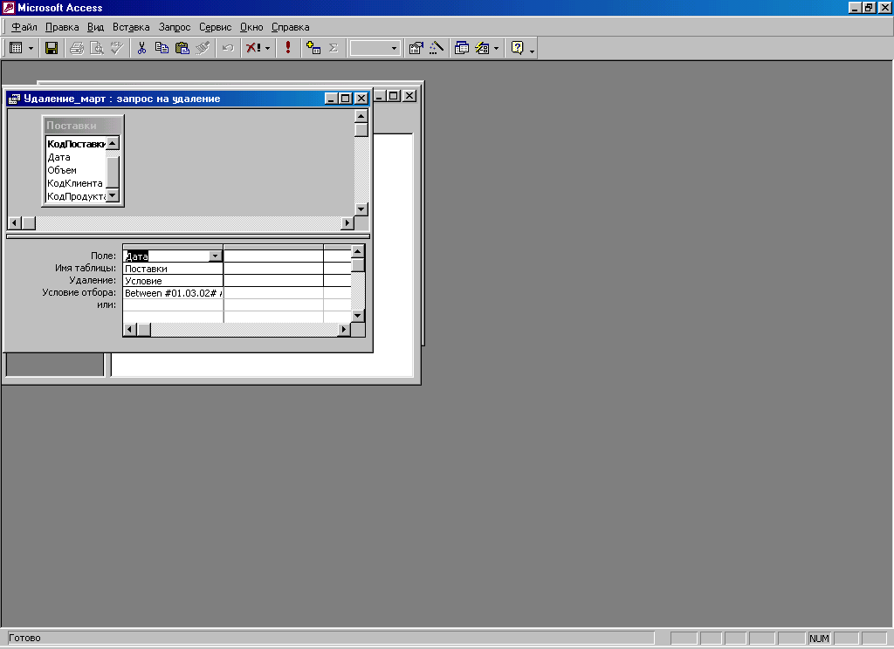Open the Query Type dropdown arrow
The width and height of the screenshot is (894, 649).
click(x=267, y=49)
